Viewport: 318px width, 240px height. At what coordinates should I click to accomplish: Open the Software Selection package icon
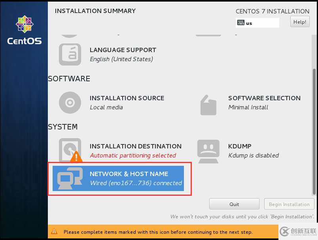tap(208, 105)
